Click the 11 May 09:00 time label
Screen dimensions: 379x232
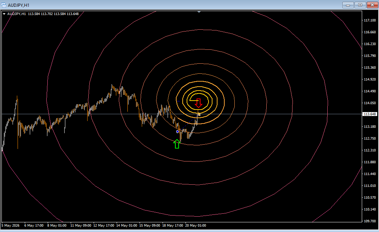81,226
